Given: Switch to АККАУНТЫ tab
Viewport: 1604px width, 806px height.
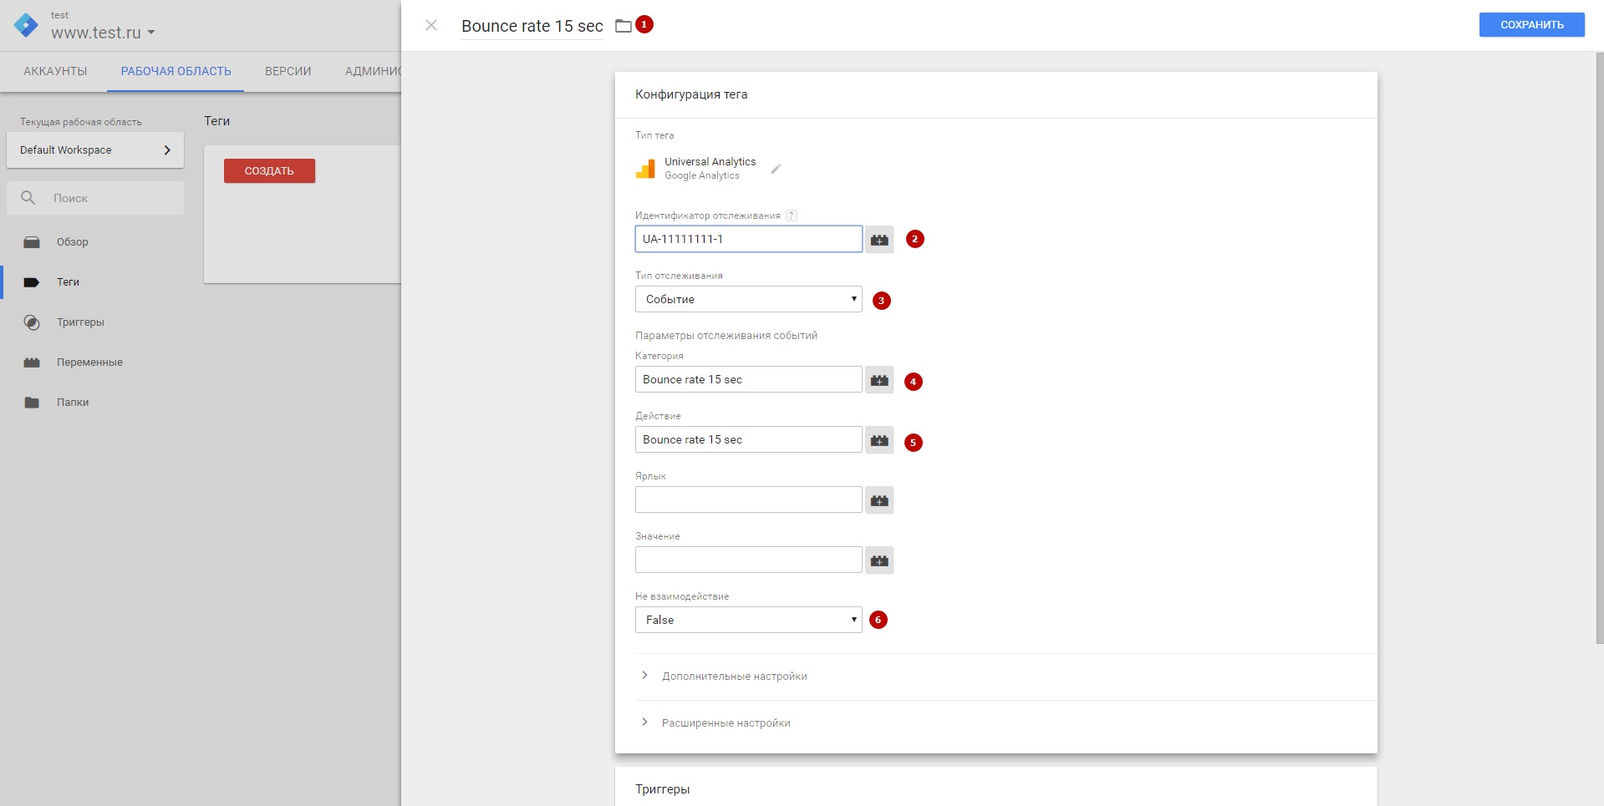Looking at the screenshot, I should pyautogui.click(x=55, y=71).
